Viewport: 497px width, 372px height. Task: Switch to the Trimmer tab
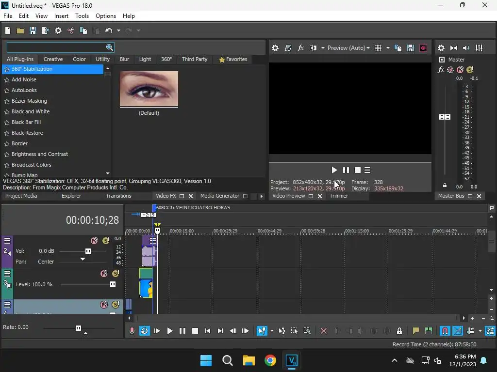tap(338, 196)
